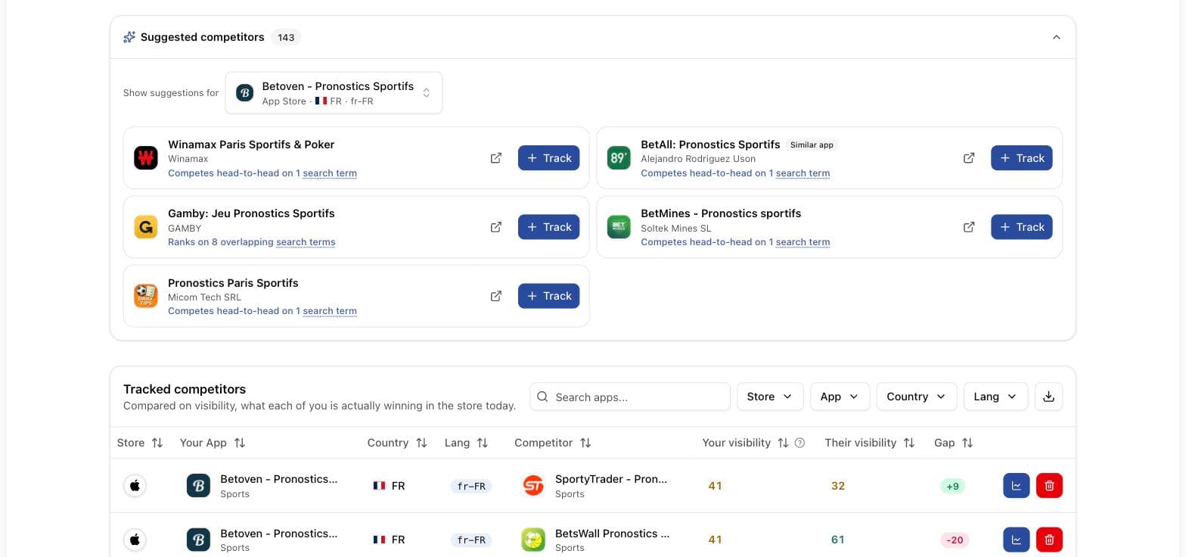Click the BetAll 89' app icon
The width and height of the screenshot is (1186, 557).
pyautogui.click(x=619, y=158)
